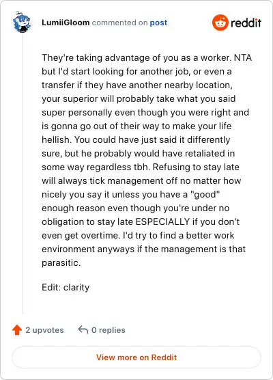The width and height of the screenshot is (273, 380).
Task: Click the word "hellish." in the comment
Action: (57, 140)
